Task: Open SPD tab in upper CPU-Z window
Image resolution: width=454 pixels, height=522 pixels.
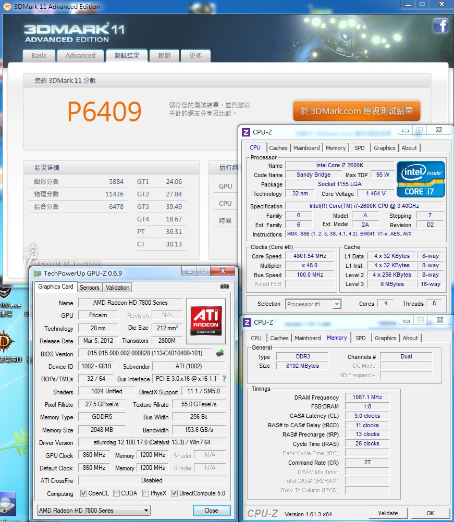Action: pos(360,148)
